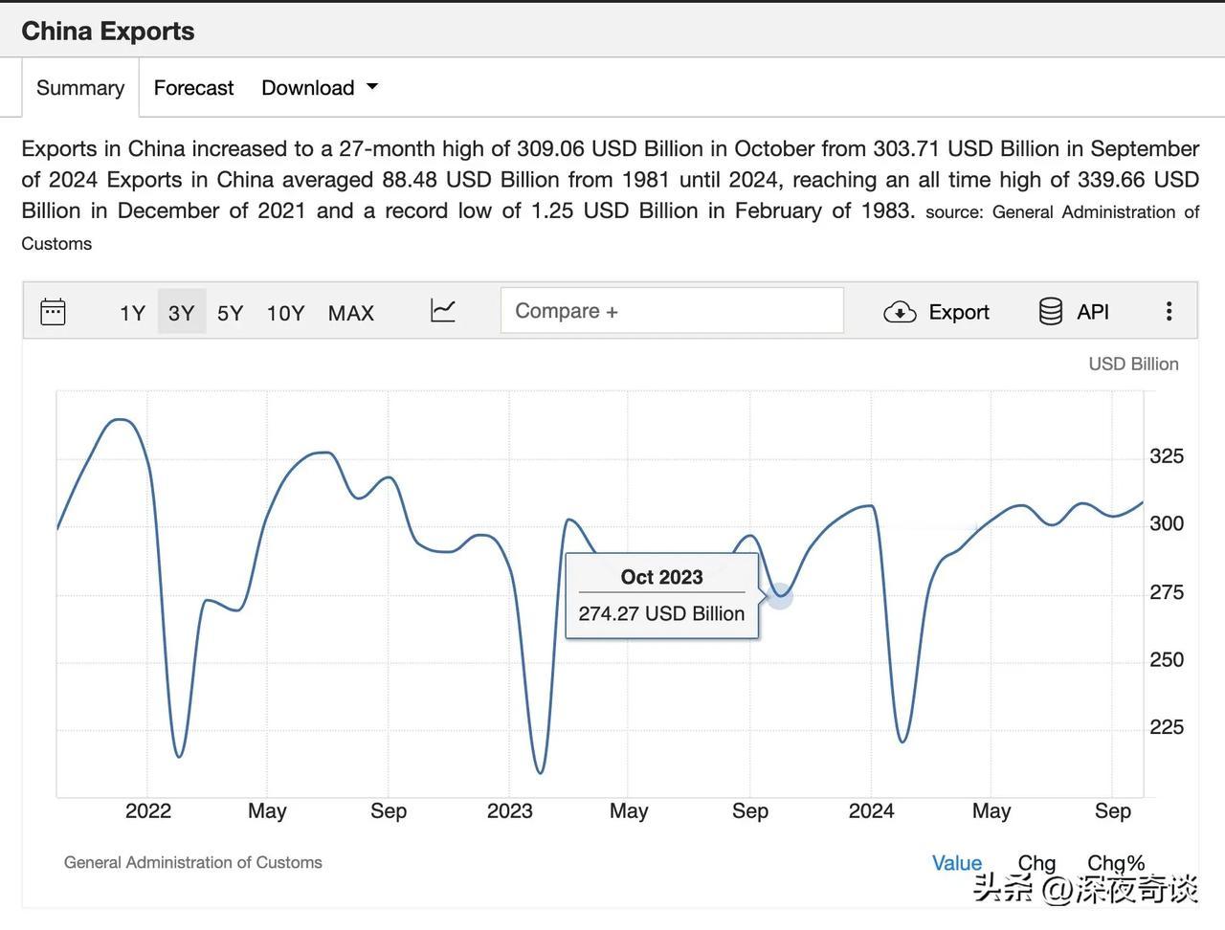Click the API database icon
This screenshot has width=1225, height=930.
[1051, 312]
